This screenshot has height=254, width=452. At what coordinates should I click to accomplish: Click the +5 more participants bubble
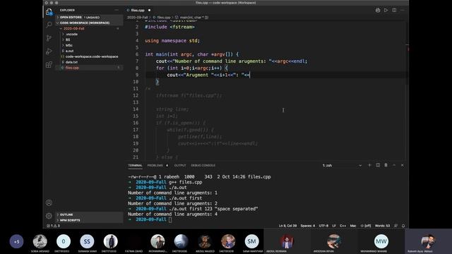pyautogui.click(x=16, y=241)
